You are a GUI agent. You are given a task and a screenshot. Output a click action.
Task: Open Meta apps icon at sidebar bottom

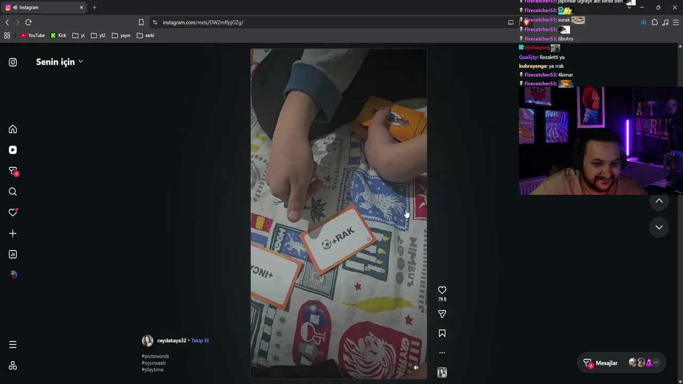click(x=13, y=366)
